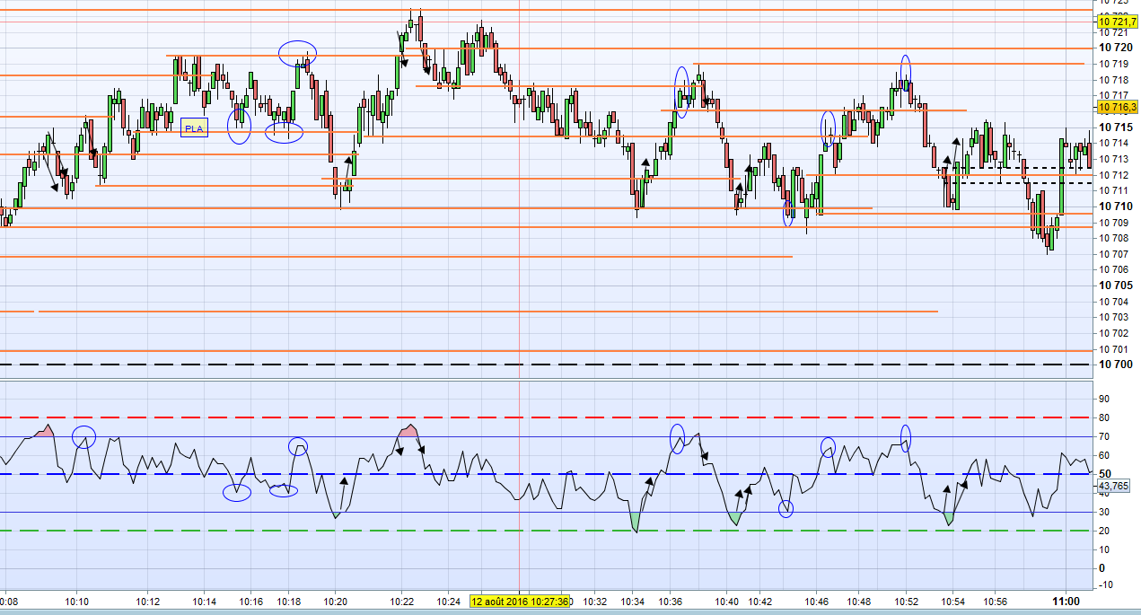Click the 10:10 time axis label
This screenshot has width=1141, height=615.
pyautogui.click(x=77, y=602)
